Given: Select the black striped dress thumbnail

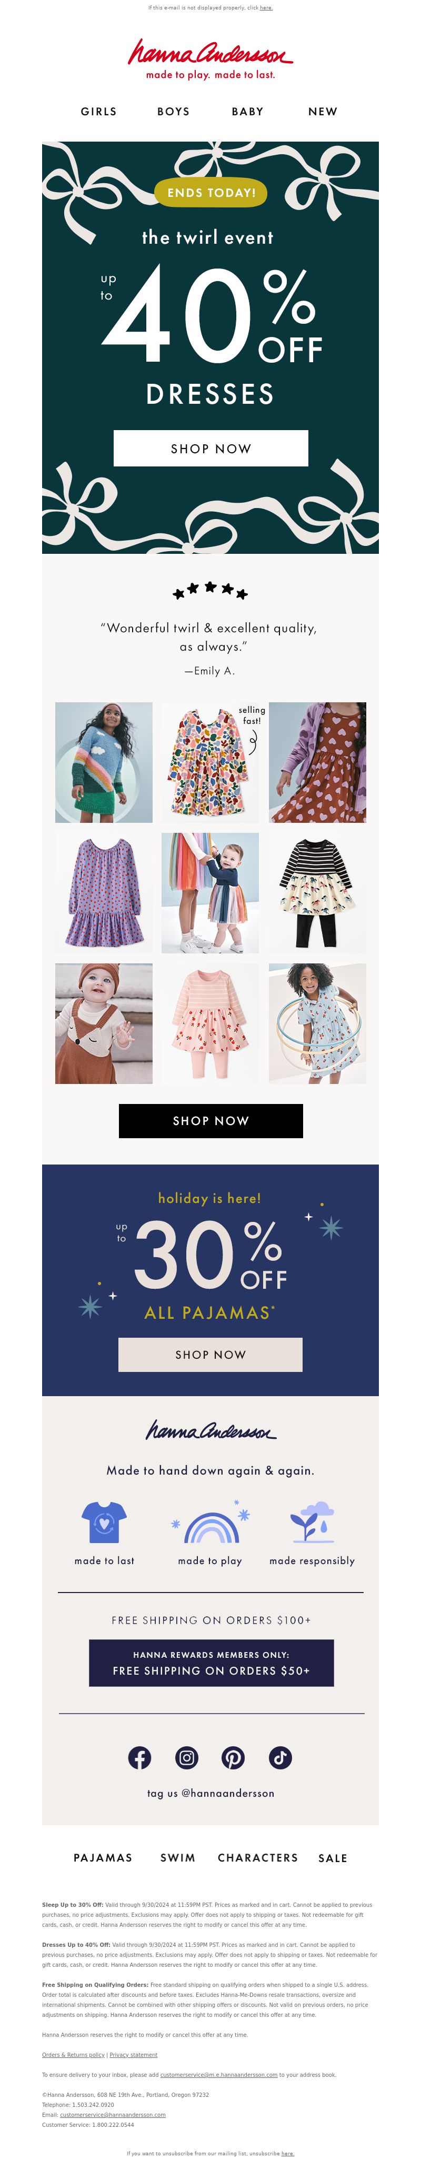Looking at the screenshot, I should point(317,892).
